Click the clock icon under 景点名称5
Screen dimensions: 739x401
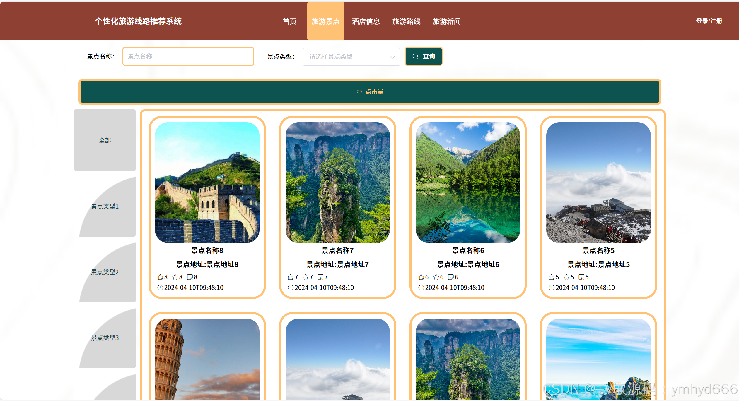tap(552, 288)
